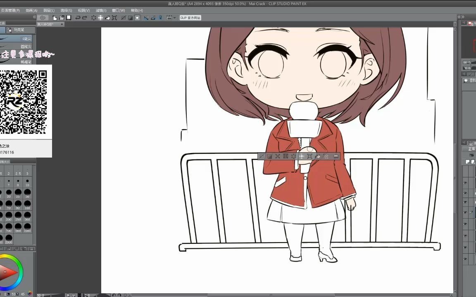Open the 滤镜(I) menu

pos(101,10)
